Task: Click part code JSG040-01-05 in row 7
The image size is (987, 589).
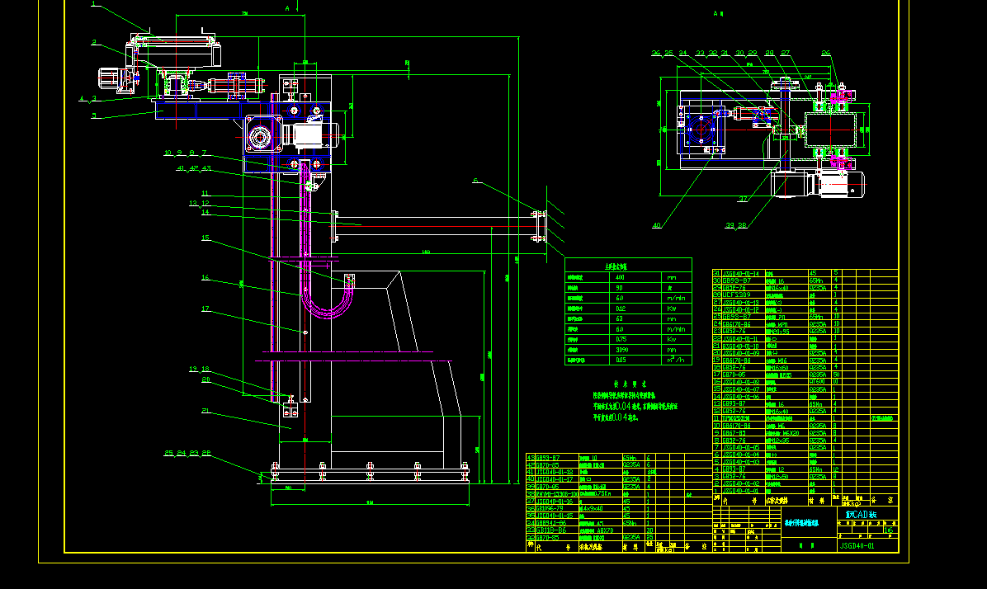Action: [740, 447]
